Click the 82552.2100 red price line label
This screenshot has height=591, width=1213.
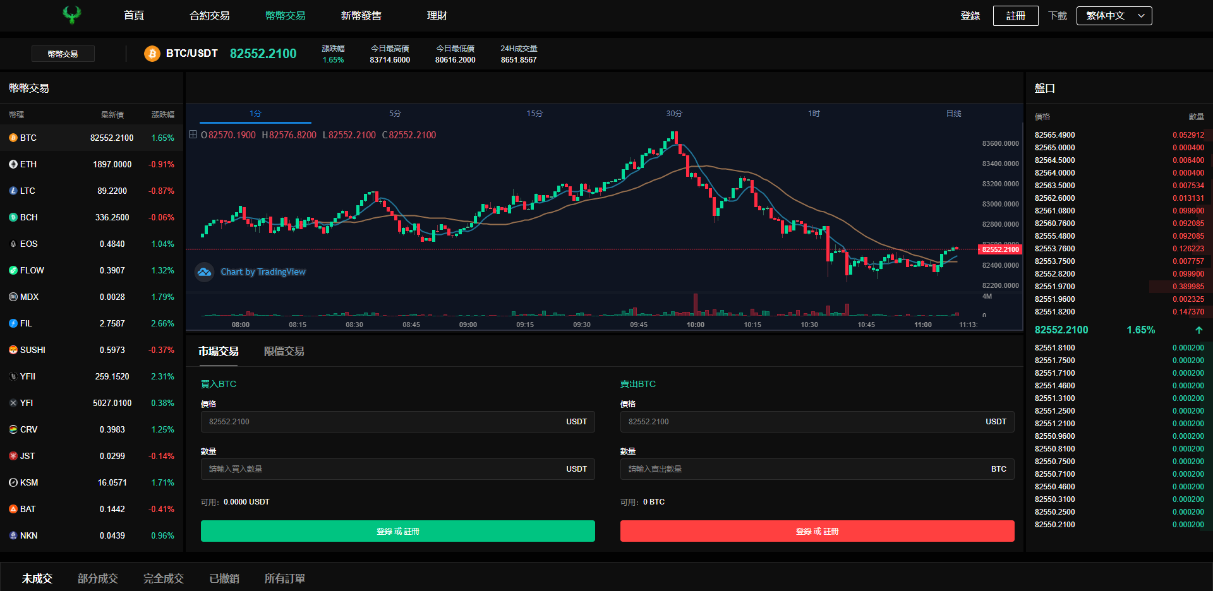coord(1000,249)
